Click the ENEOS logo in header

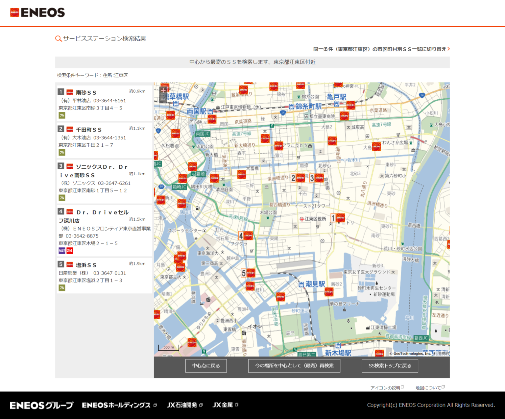click(37, 12)
